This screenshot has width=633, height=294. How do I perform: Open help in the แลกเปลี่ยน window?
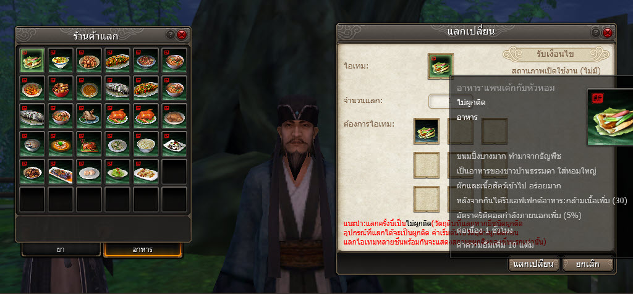click(x=596, y=32)
